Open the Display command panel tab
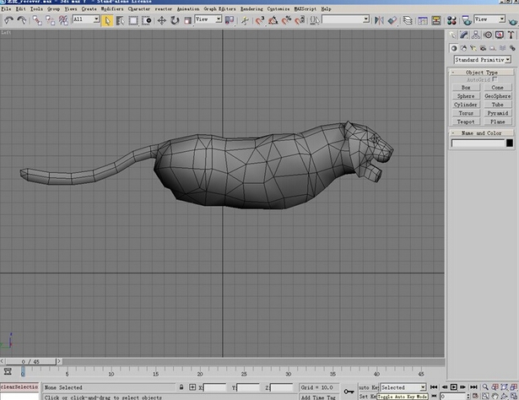Screen dimensions: 519x400 pyautogui.click(x=500, y=35)
